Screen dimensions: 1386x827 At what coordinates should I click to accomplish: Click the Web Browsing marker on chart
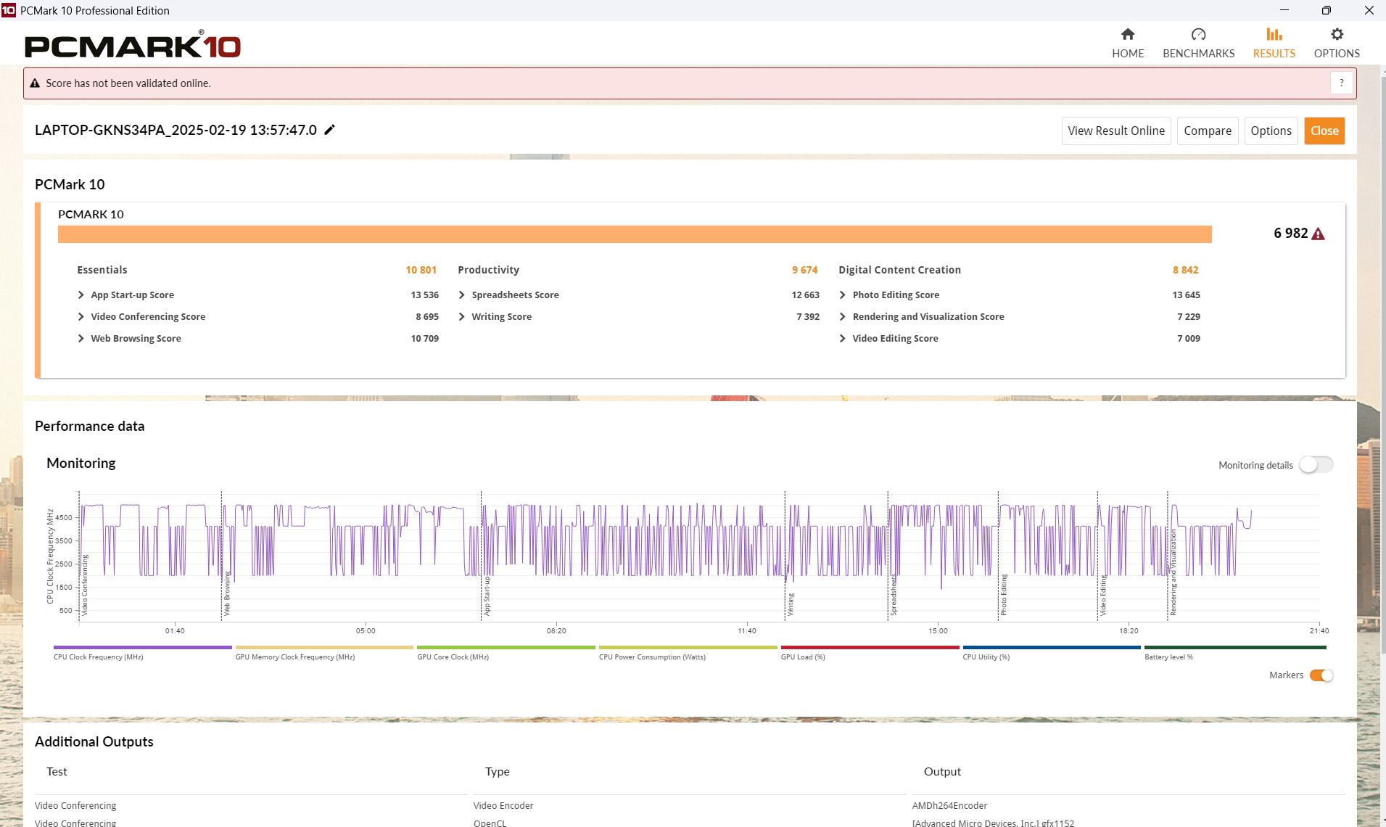click(x=226, y=594)
